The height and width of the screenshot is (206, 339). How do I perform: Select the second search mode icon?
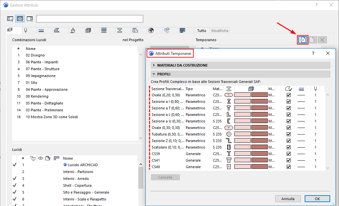pyautogui.click(x=20, y=19)
